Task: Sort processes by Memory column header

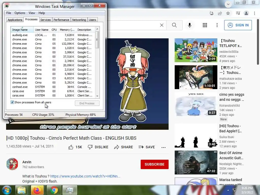Action: (x=67, y=29)
